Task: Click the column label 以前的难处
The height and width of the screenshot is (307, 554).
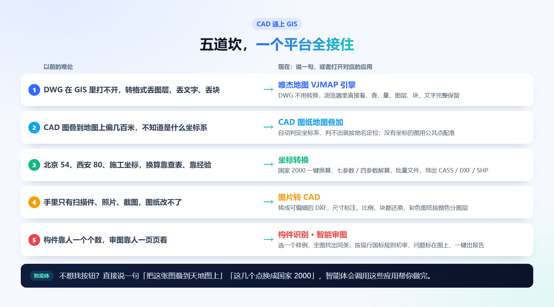Action: coord(58,67)
